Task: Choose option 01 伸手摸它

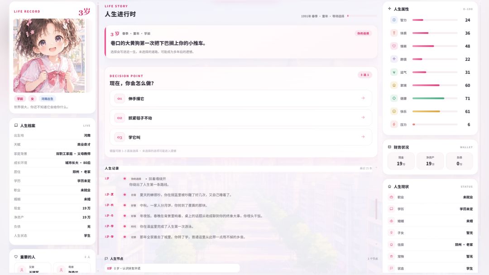Action: pyautogui.click(x=240, y=98)
